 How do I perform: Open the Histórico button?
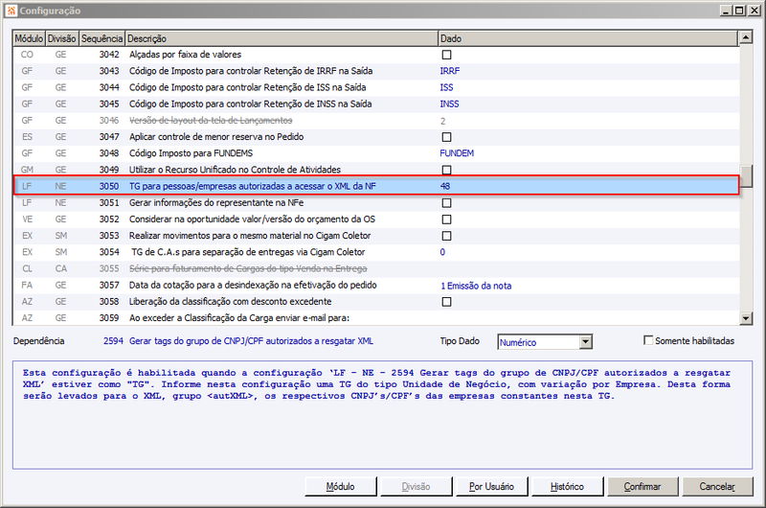point(567,487)
